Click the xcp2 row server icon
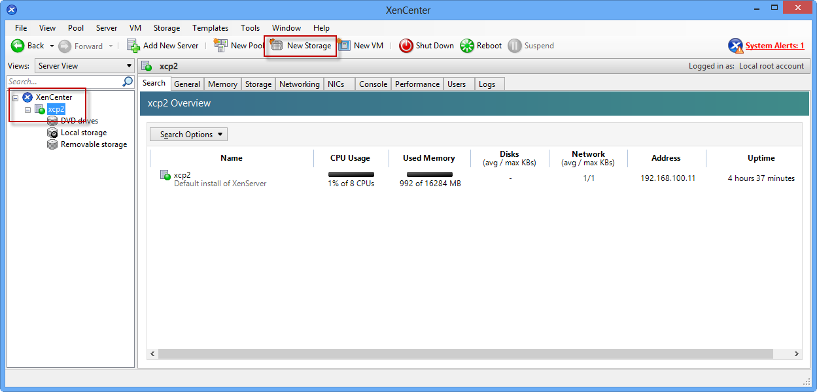Image resolution: width=817 pixels, height=392 pixels. pos(165,175)
